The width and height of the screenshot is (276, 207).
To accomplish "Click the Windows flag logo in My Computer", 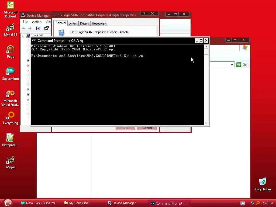I will (245, 47).
